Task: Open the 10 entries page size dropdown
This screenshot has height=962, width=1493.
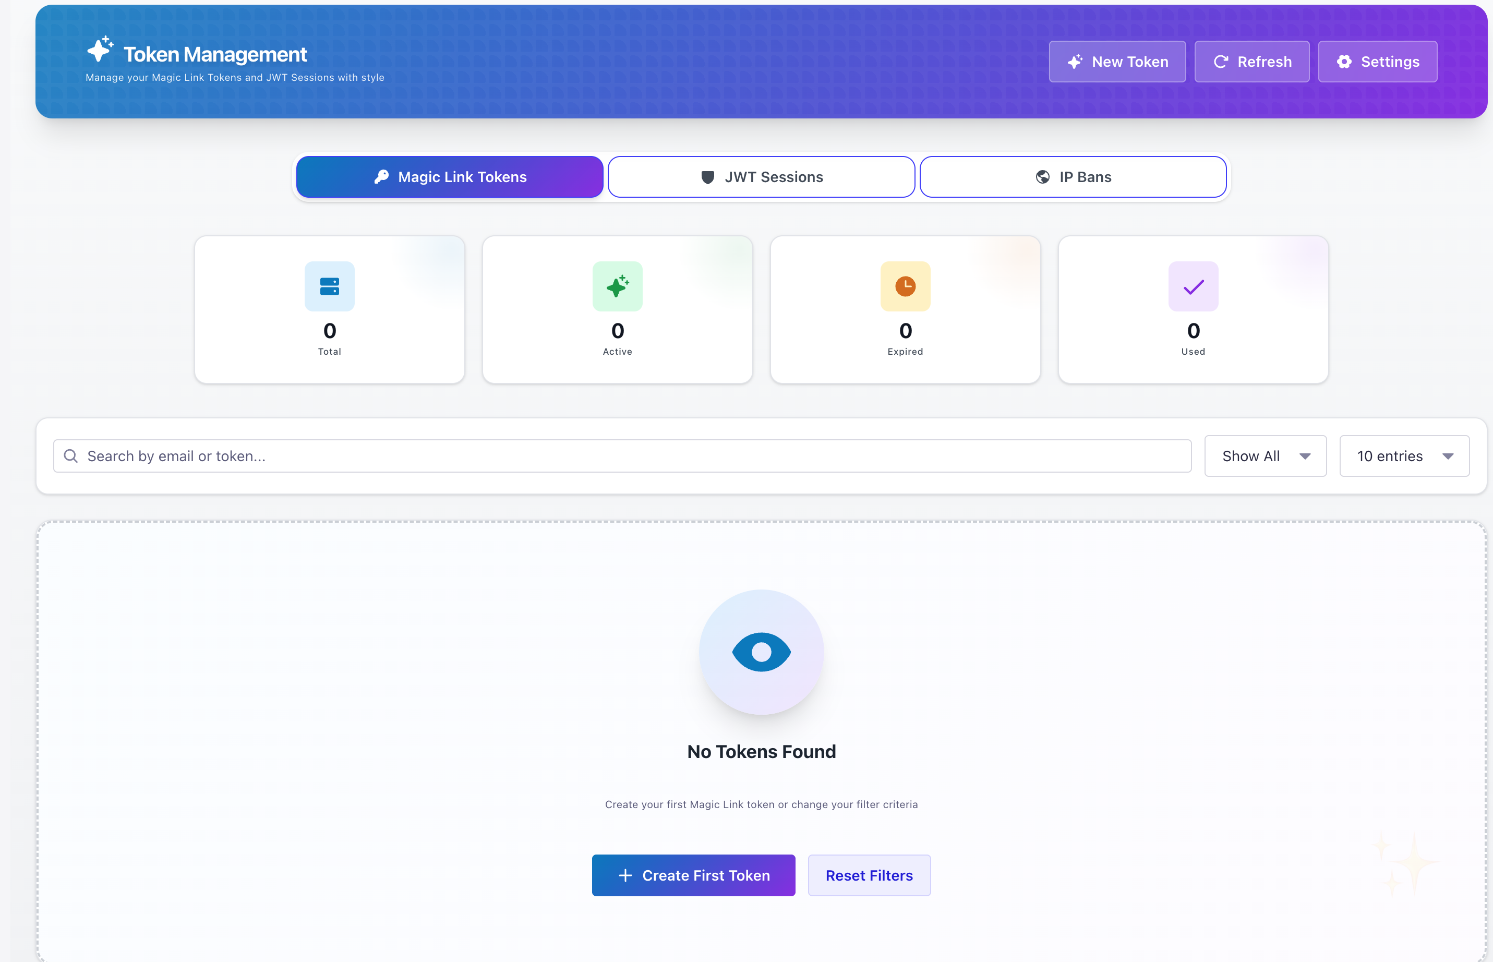Action: click(1404, 456)
